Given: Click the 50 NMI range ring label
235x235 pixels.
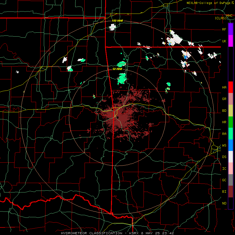Looking at the screenshot, I should (x=117, y=69).
